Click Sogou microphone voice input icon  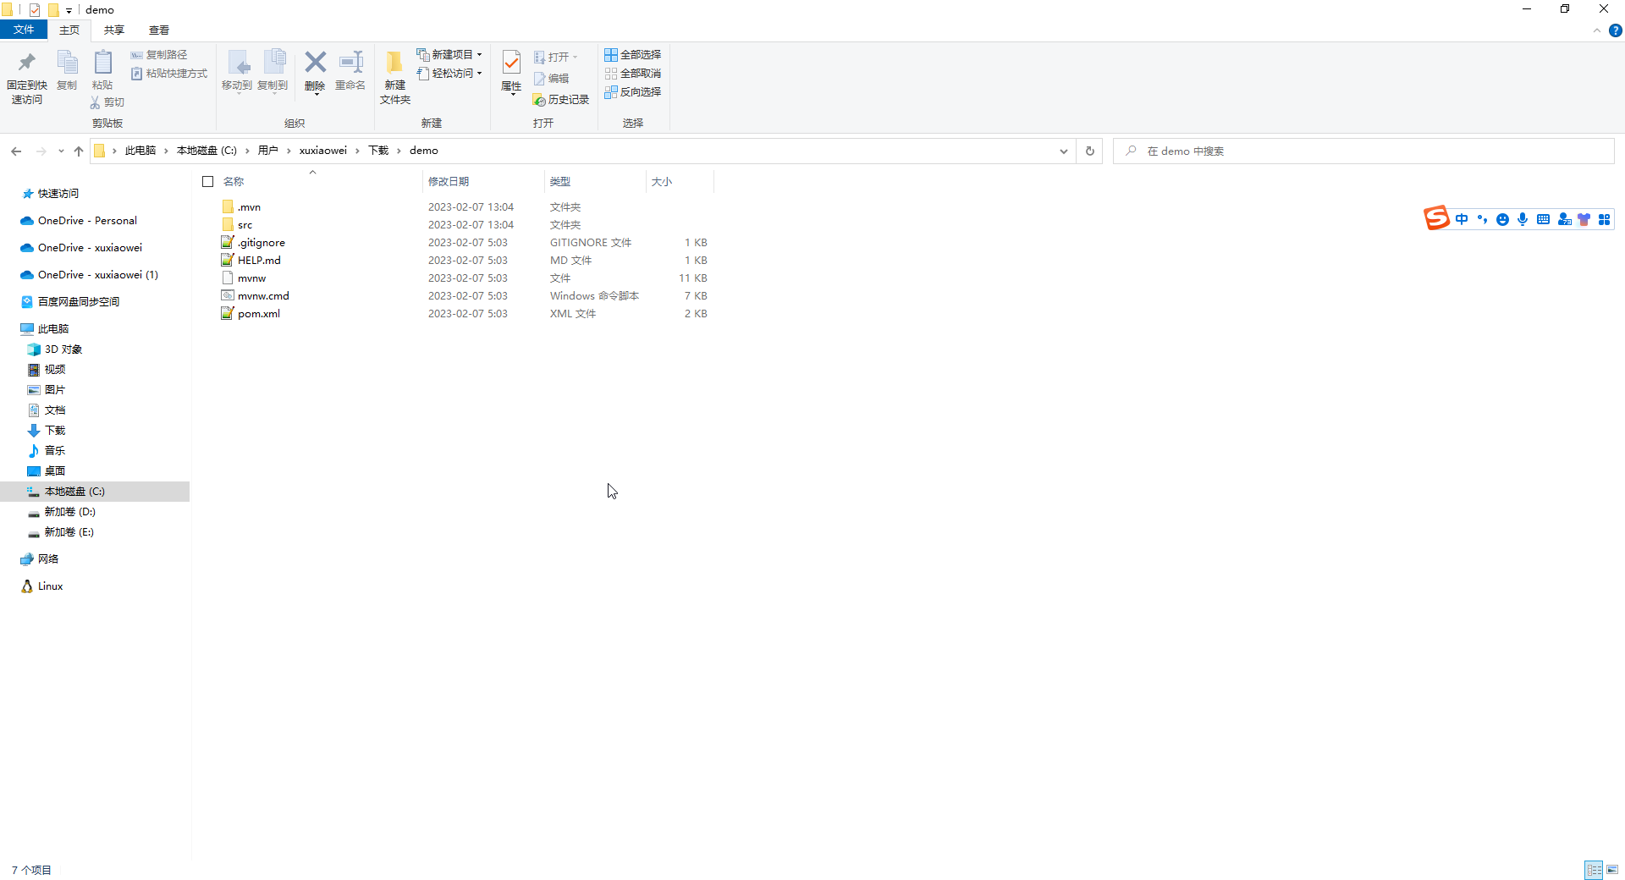coord(1523,220)
